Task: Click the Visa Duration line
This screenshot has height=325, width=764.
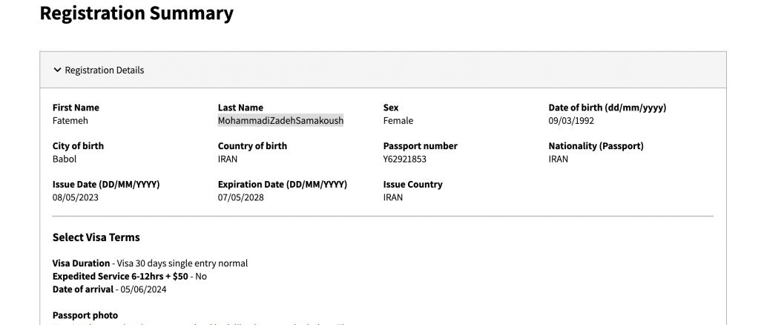Action: point(150,263)
